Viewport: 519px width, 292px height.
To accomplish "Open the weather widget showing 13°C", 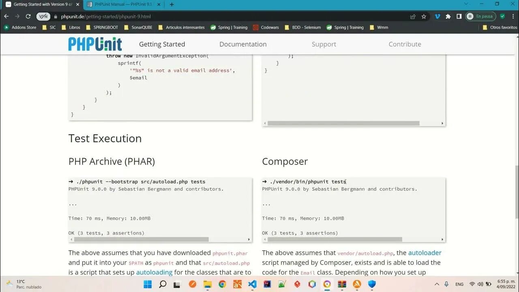I will pos(24,284).
